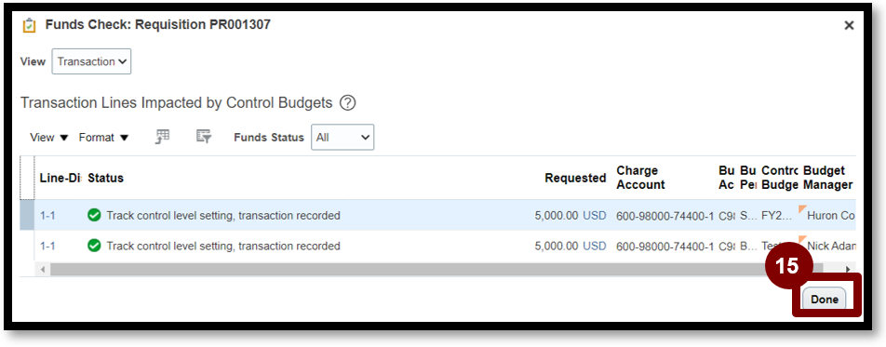Open help for Transaction Lines Impacted heading
The width and height of the screenshot is (886, 347).
(347, 103)
